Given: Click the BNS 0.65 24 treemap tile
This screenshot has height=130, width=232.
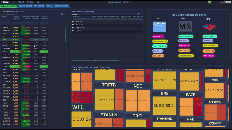Looking at the screenshot, I should (165, 106).
